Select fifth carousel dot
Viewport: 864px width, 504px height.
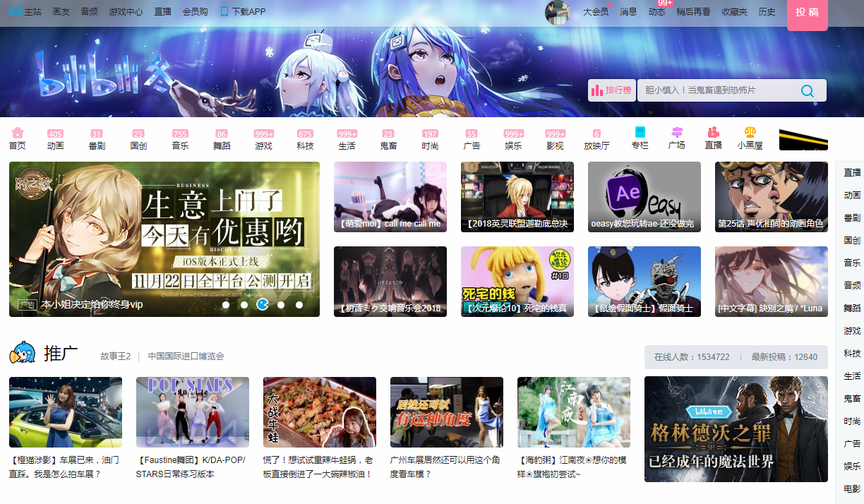(299, 305)
